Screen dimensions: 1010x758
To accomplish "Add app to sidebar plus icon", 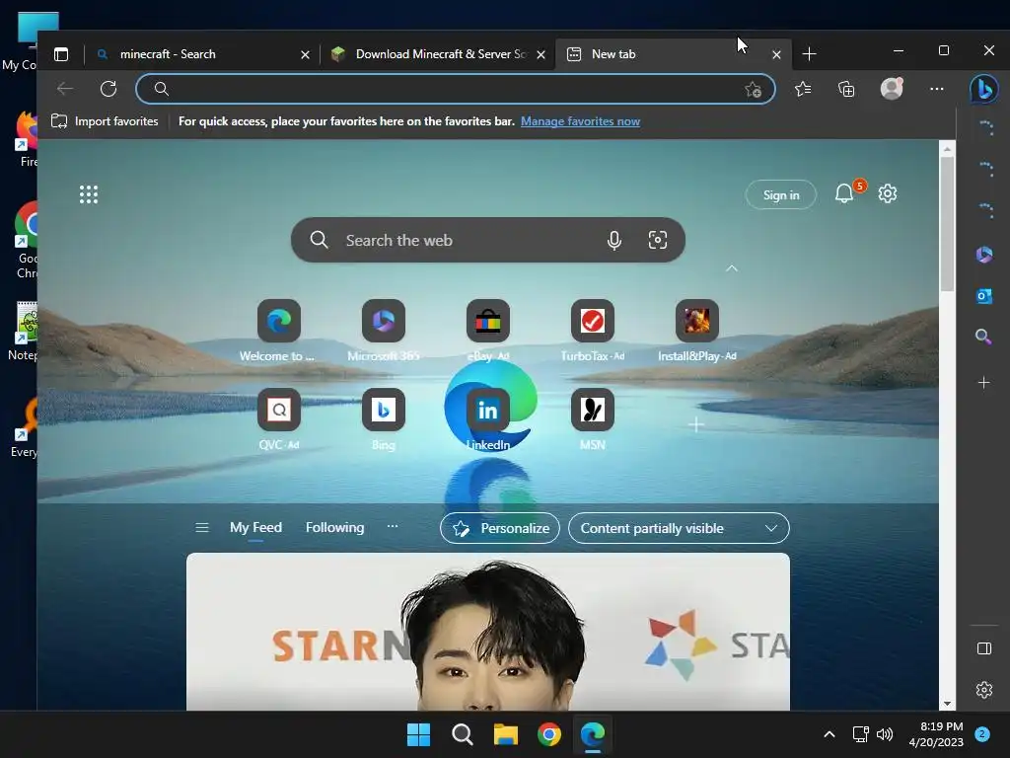I will tap(983, 383).
